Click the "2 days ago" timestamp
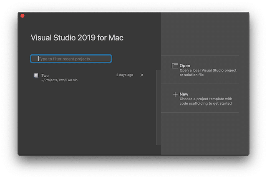 [x=125, y=75]
